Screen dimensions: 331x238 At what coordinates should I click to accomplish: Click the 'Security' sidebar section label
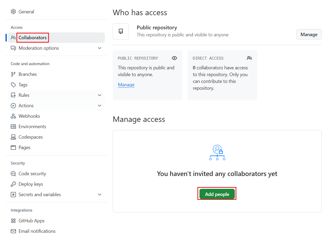(x=18, y=163)
